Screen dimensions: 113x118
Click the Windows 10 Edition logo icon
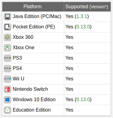click(x=7, y=100)
